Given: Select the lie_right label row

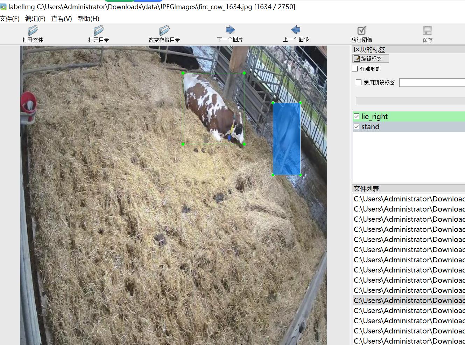Looking at the screenshot, I should tap(409, 116).
